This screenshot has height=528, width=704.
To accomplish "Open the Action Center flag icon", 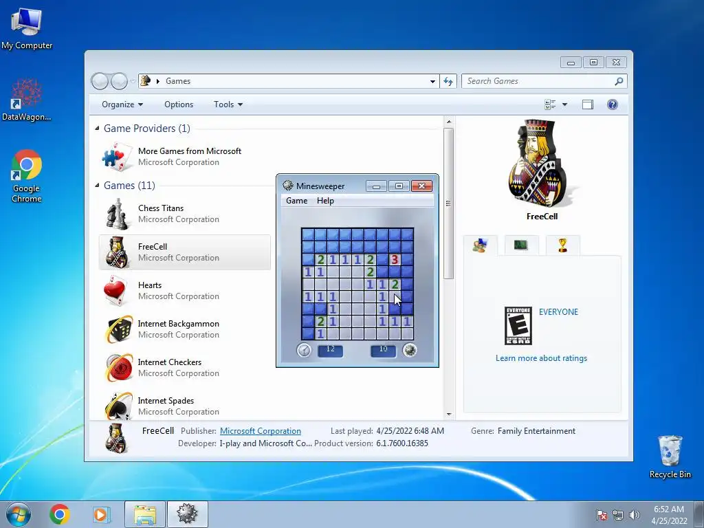I will (602, 515).
